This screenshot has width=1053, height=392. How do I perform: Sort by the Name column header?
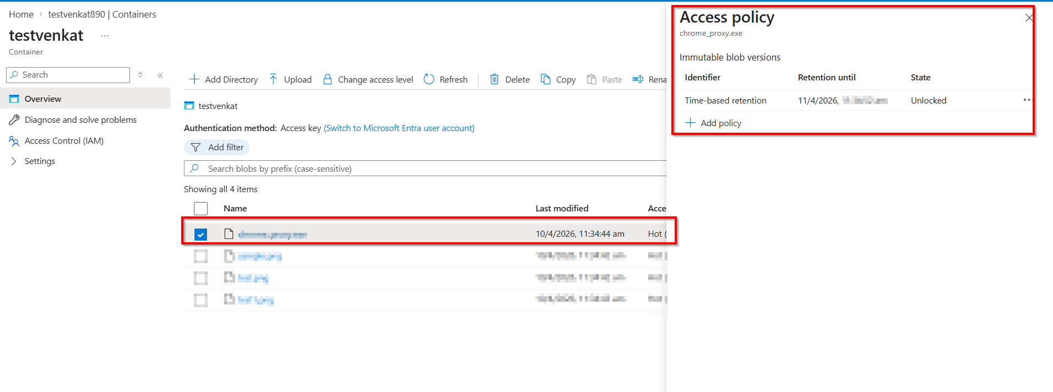[x=235, y=209]
